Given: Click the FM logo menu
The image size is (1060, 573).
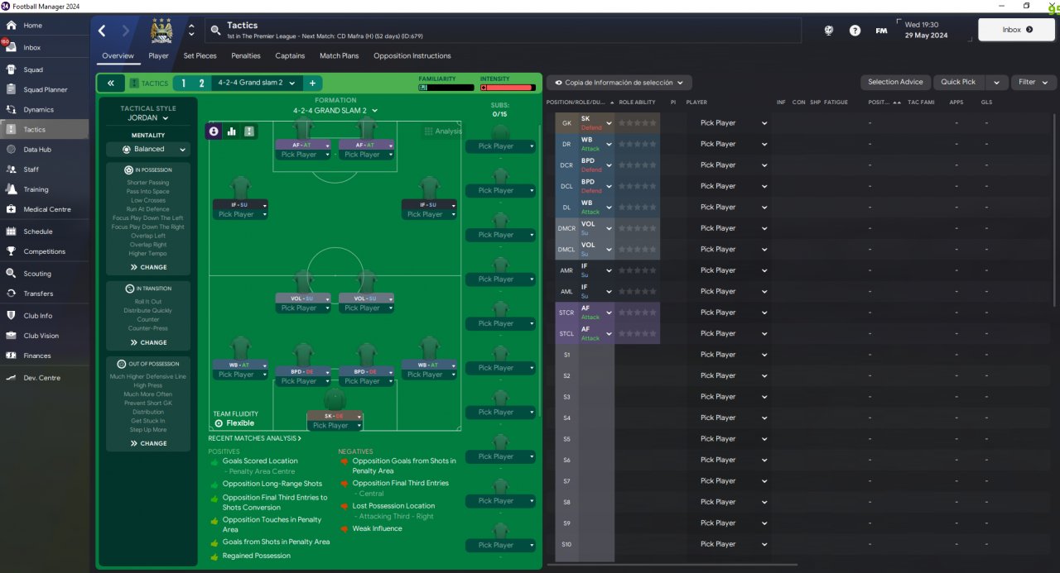Looking at the screenshot, I should [881, 31].
